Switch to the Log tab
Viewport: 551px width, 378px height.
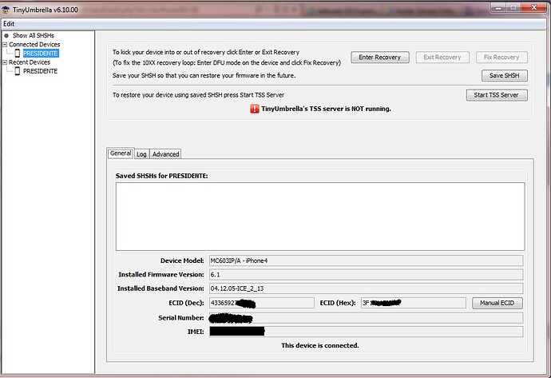[141, 153]
